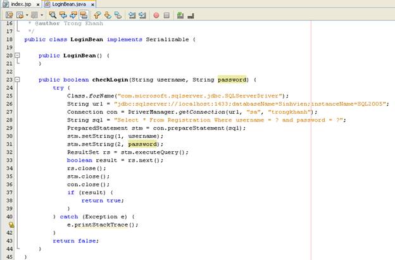
Task: Click the lightbulb hint on line 41
Action: pos(11,225)
